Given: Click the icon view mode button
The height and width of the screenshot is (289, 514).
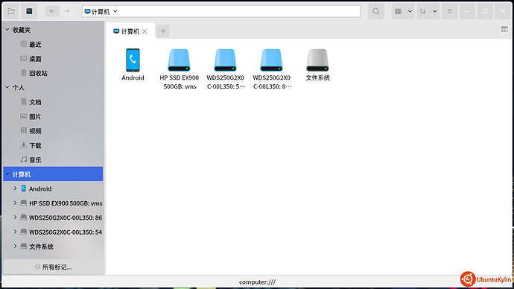Looking at the screenshot, I should click(x=399, y=11).
